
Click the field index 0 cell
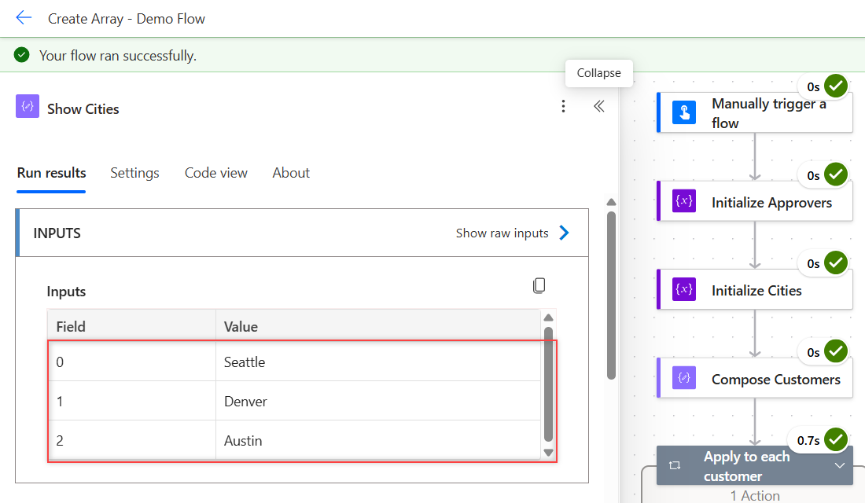132,362
